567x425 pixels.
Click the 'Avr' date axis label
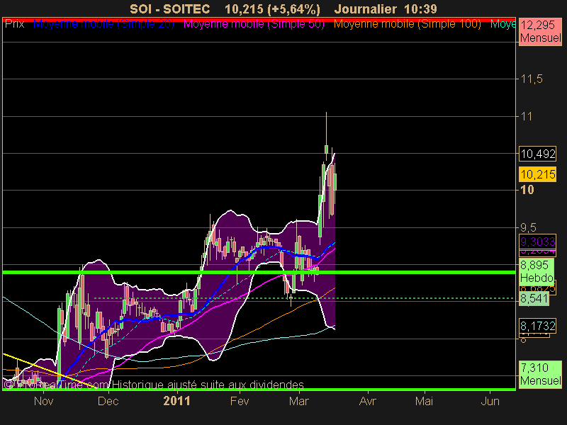tap(368, 401)
